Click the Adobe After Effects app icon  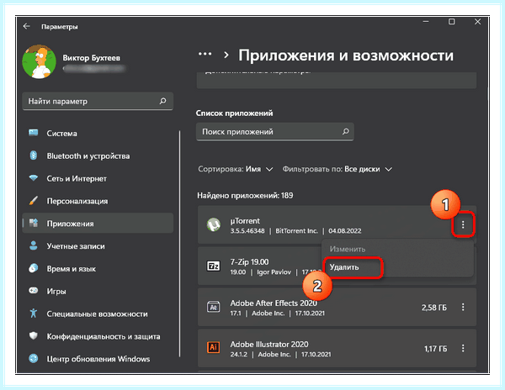[213, 307]
